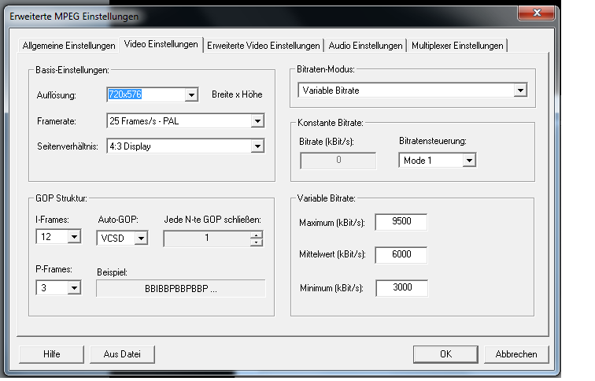The width and height of the screenshot is (595, 381).
Task: Click the Jede N-te GOP schließen field
Action: pyautogui.click(x=207, y=239)
